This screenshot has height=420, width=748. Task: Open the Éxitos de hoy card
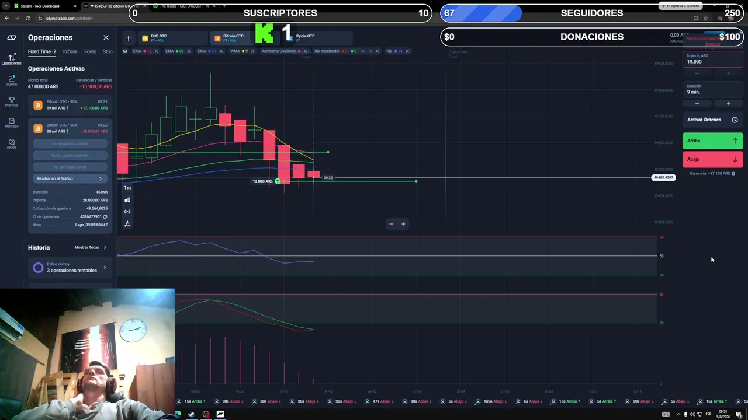click(70, 268)
